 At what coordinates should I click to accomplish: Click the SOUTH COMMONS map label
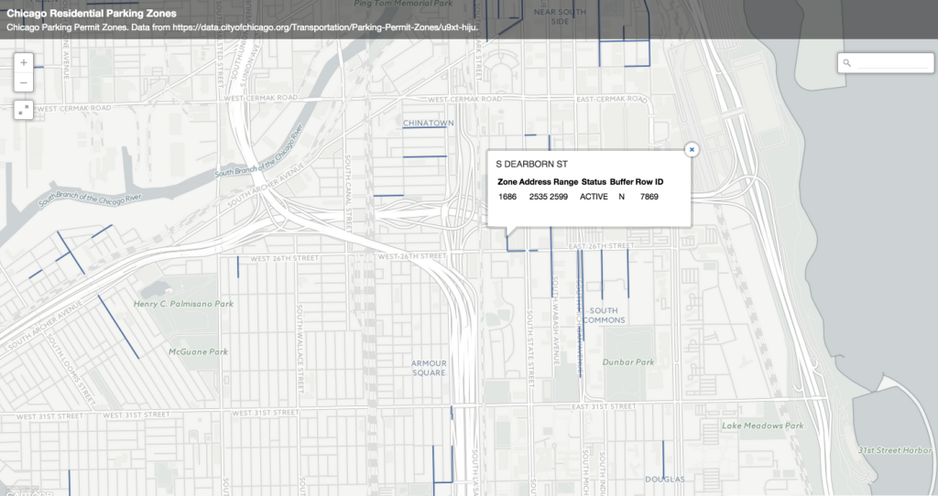click(x=605, y=316)
